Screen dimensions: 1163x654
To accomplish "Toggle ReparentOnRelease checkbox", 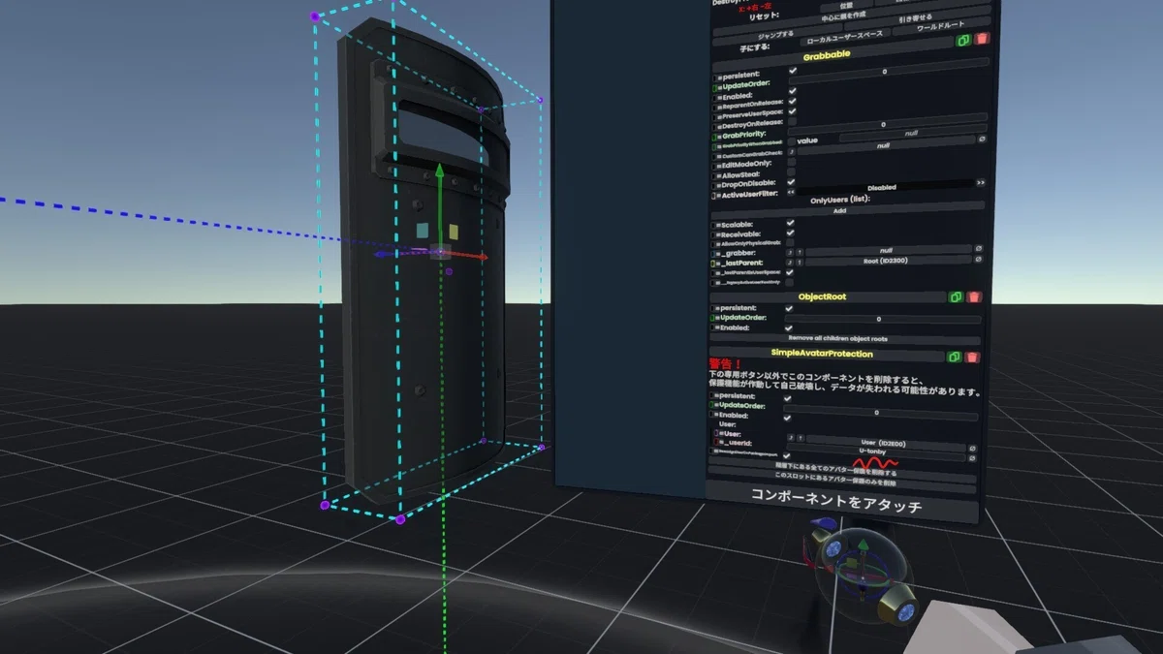I will tap(793, 102).
